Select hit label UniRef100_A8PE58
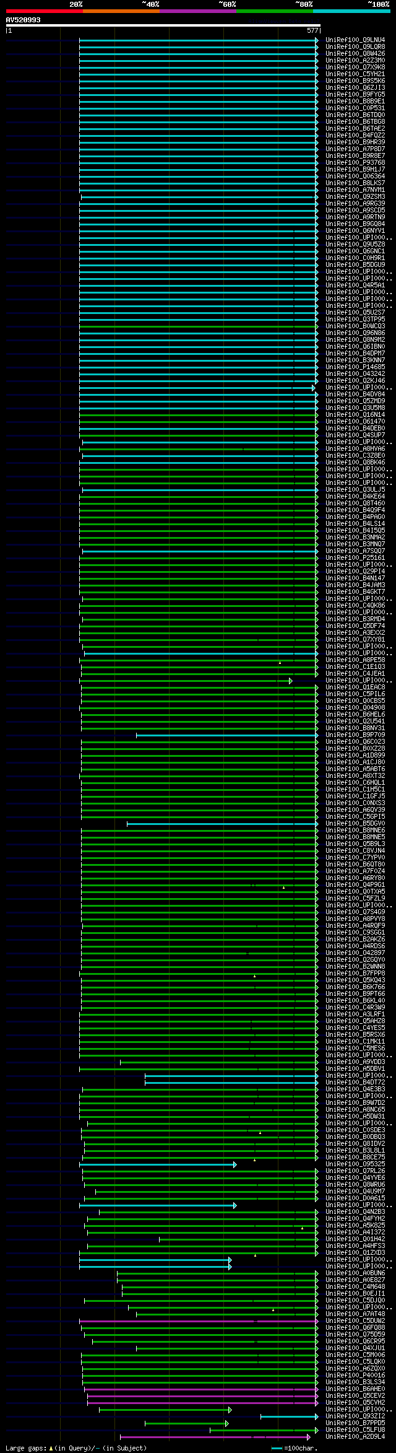 pos(355,660)
